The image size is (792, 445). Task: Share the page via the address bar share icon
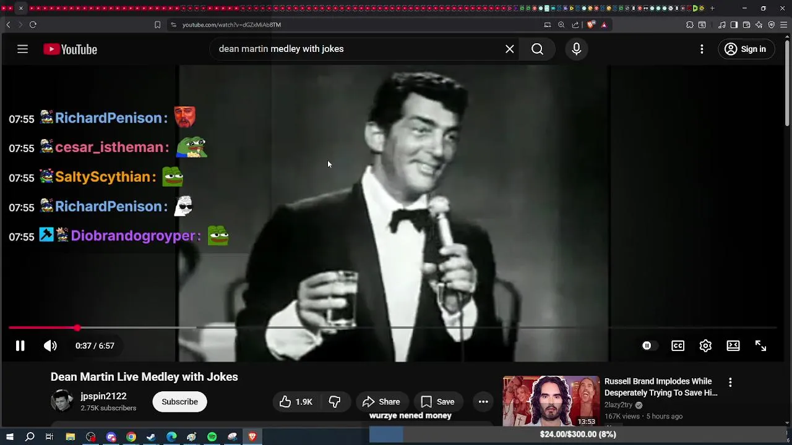(x=575, y=25)
